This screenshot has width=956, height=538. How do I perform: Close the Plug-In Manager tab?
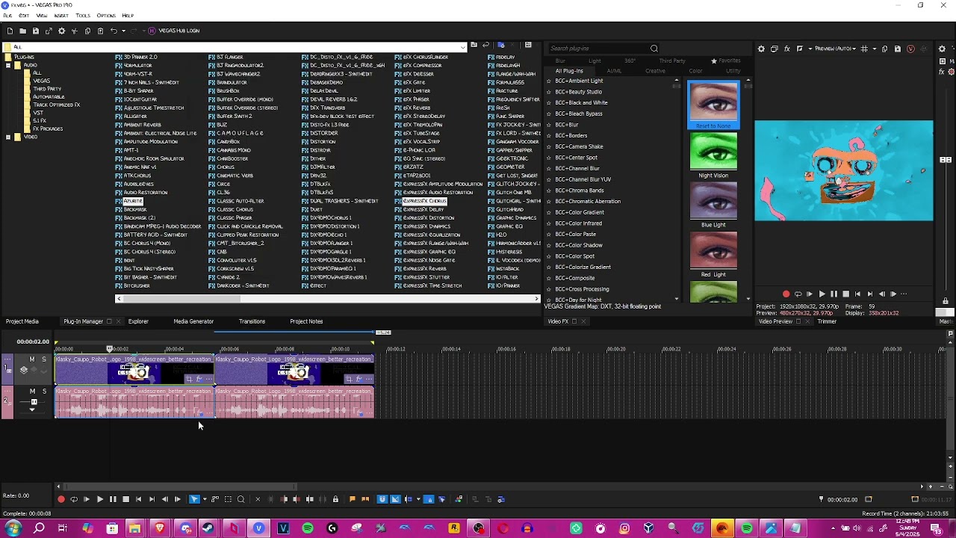coord(117,321)
